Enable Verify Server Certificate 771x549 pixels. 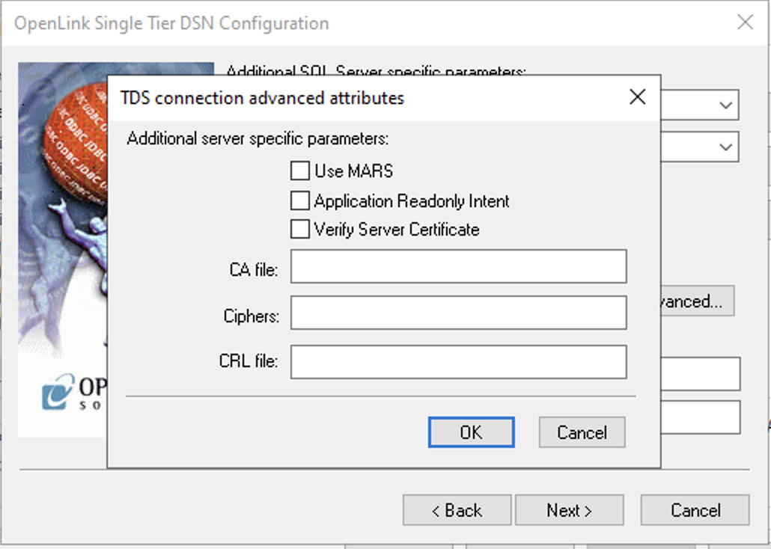pos(299,229)
